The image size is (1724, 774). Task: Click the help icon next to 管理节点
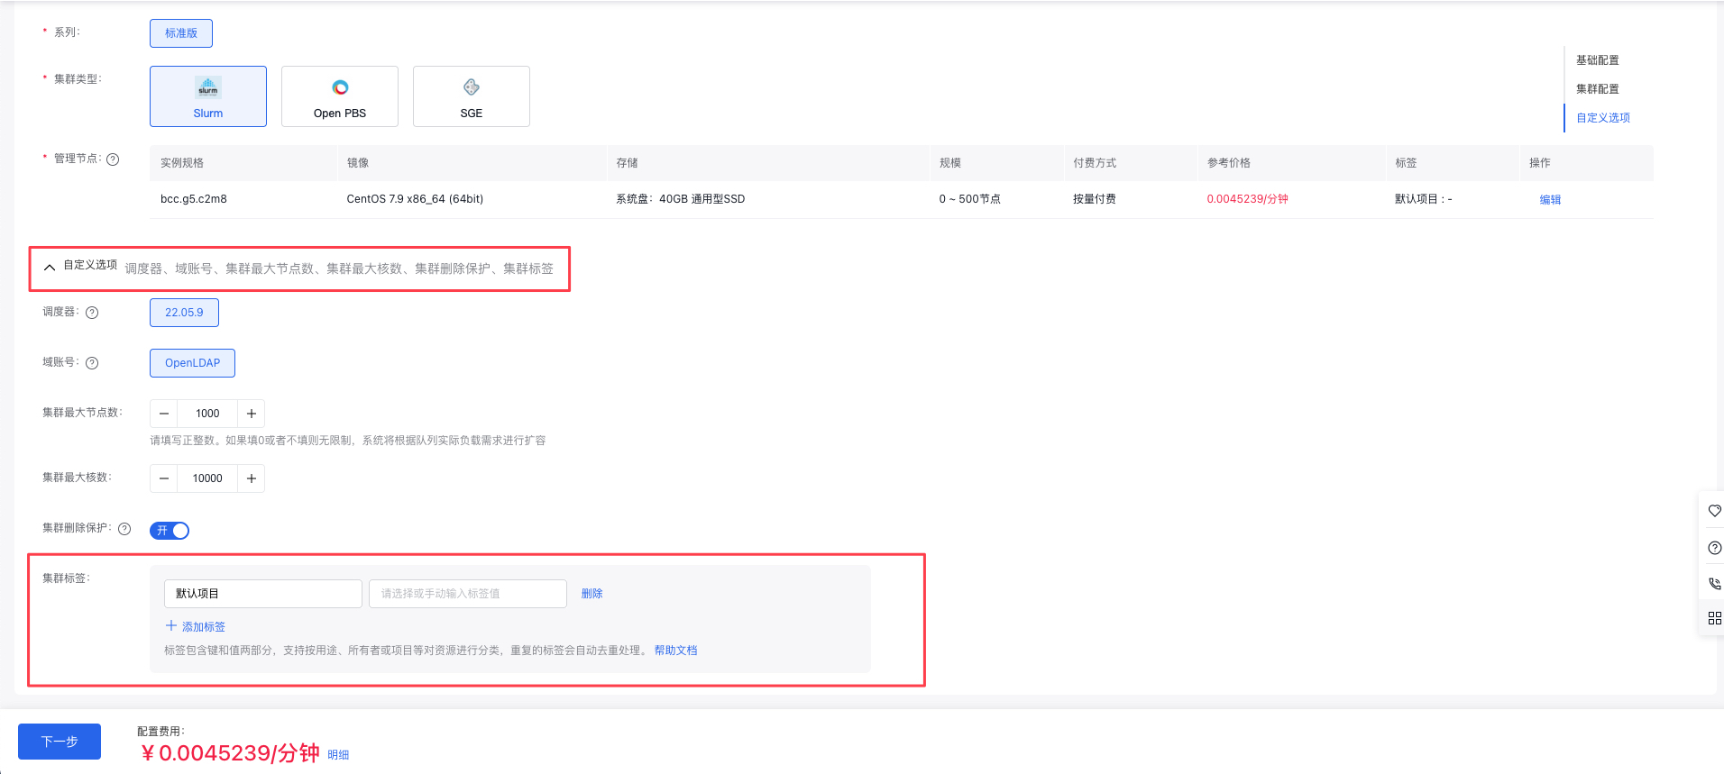(x=113, y=159)
